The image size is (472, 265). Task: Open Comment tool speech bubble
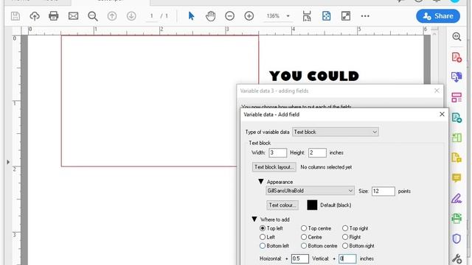pos(457,178)
